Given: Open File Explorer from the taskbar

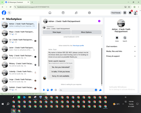Looking at the screenshot, I should click(30, 97).
